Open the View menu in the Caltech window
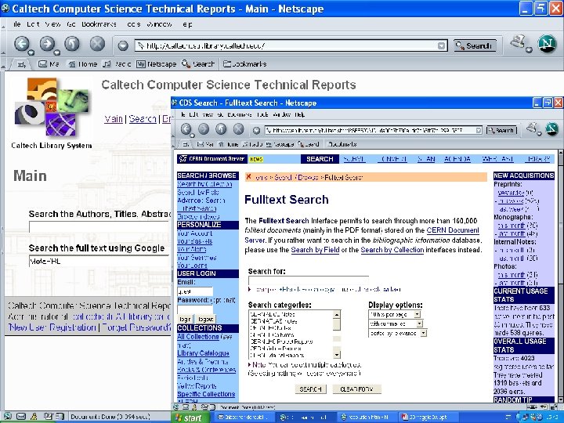Screen dimensions: 564x423 [52, 24]
